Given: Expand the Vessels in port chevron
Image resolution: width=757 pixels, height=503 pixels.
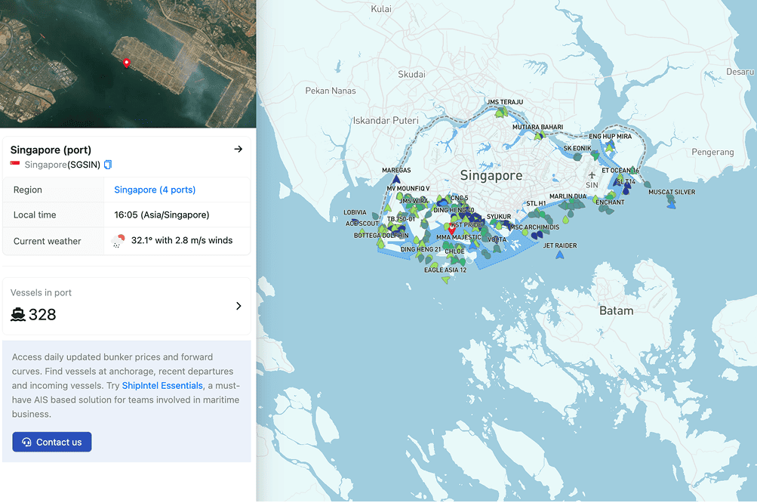Looking at the screenshot, I should (238, 306).
